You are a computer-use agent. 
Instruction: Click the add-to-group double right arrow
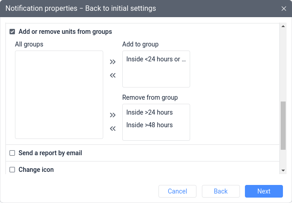click(x=113, y=62)
